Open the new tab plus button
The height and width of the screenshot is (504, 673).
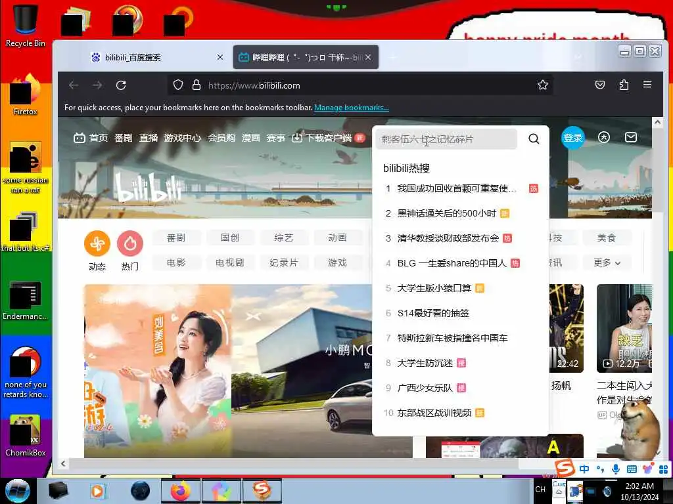(x=392, y=58)
